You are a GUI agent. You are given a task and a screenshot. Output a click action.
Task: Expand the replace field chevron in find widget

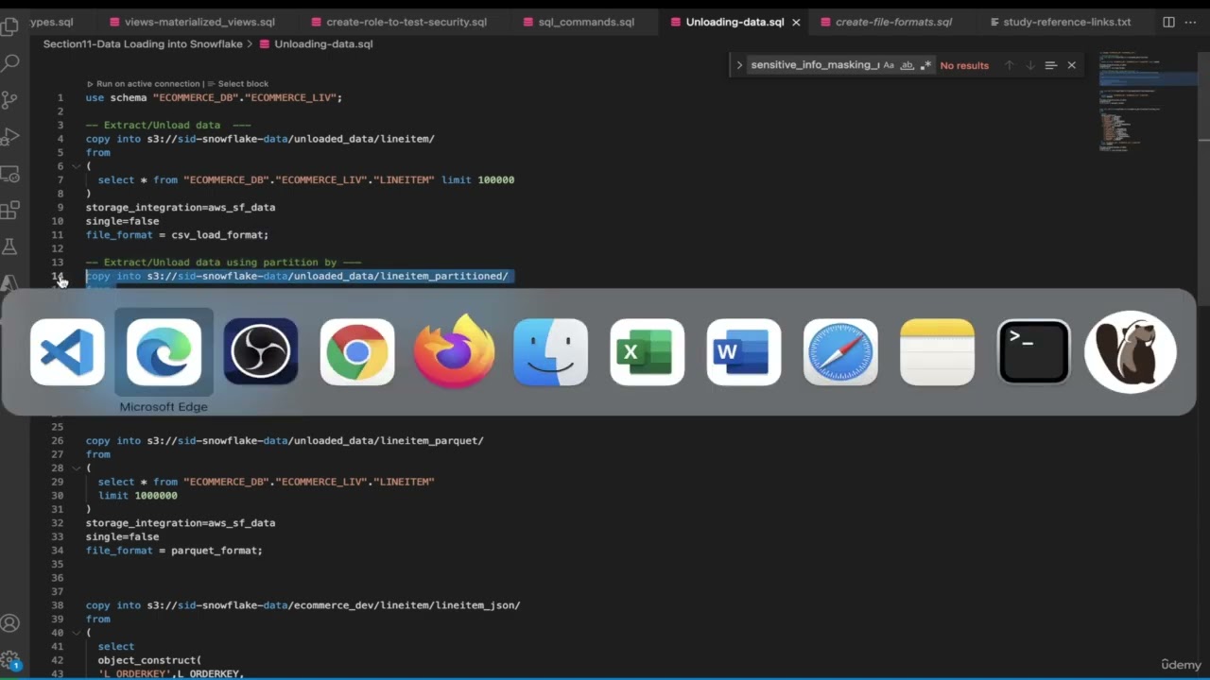coord(739,65)
